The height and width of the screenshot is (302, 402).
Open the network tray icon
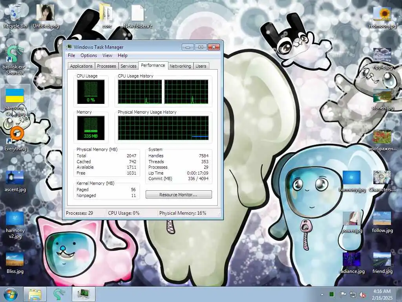353,295
